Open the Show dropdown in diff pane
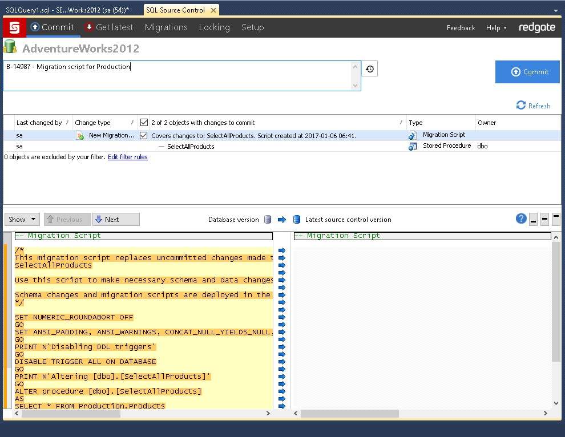This screenshot has height=437, width=565. pyautogui.click(x=22, y=220)
